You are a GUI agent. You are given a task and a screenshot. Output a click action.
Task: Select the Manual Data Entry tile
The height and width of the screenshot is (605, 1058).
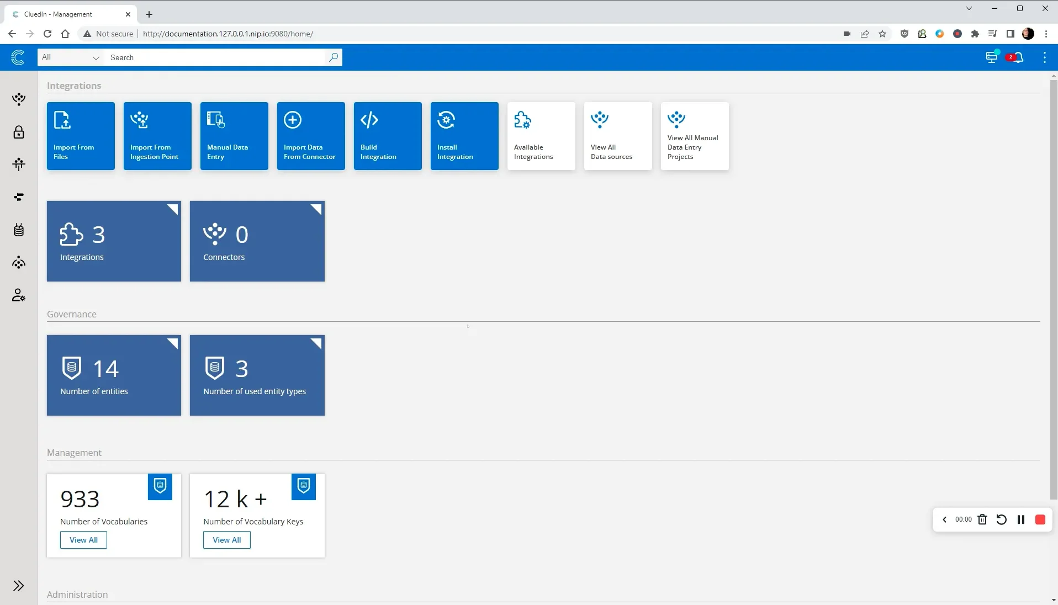233,136
